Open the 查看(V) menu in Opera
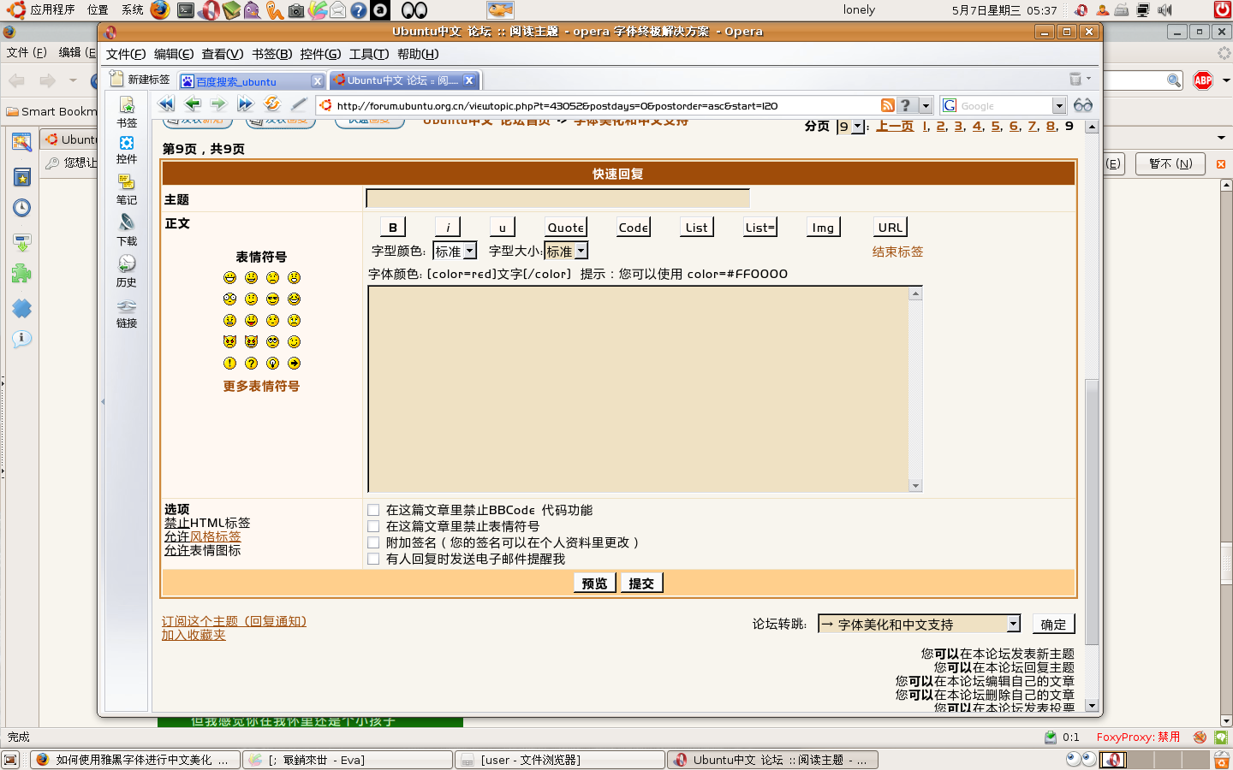Image resolution: width=1233 pixels, height=770 pixels. click(x=223, y=54)
